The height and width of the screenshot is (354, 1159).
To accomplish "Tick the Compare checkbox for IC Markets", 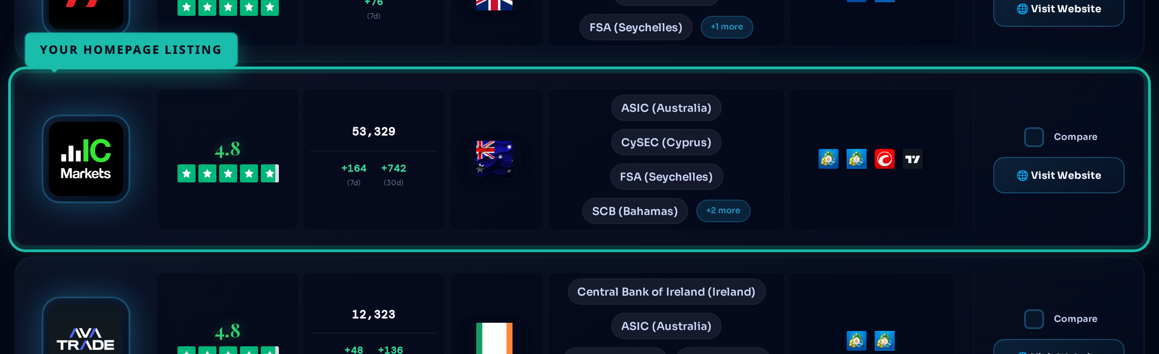I will (1034, 137).
